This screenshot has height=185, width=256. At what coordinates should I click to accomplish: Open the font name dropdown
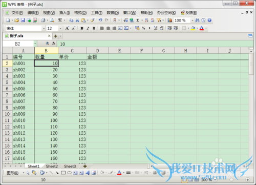[44, 28]
